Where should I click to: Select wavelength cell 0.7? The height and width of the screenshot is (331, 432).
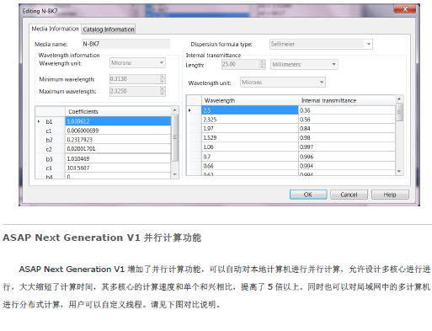250,157
